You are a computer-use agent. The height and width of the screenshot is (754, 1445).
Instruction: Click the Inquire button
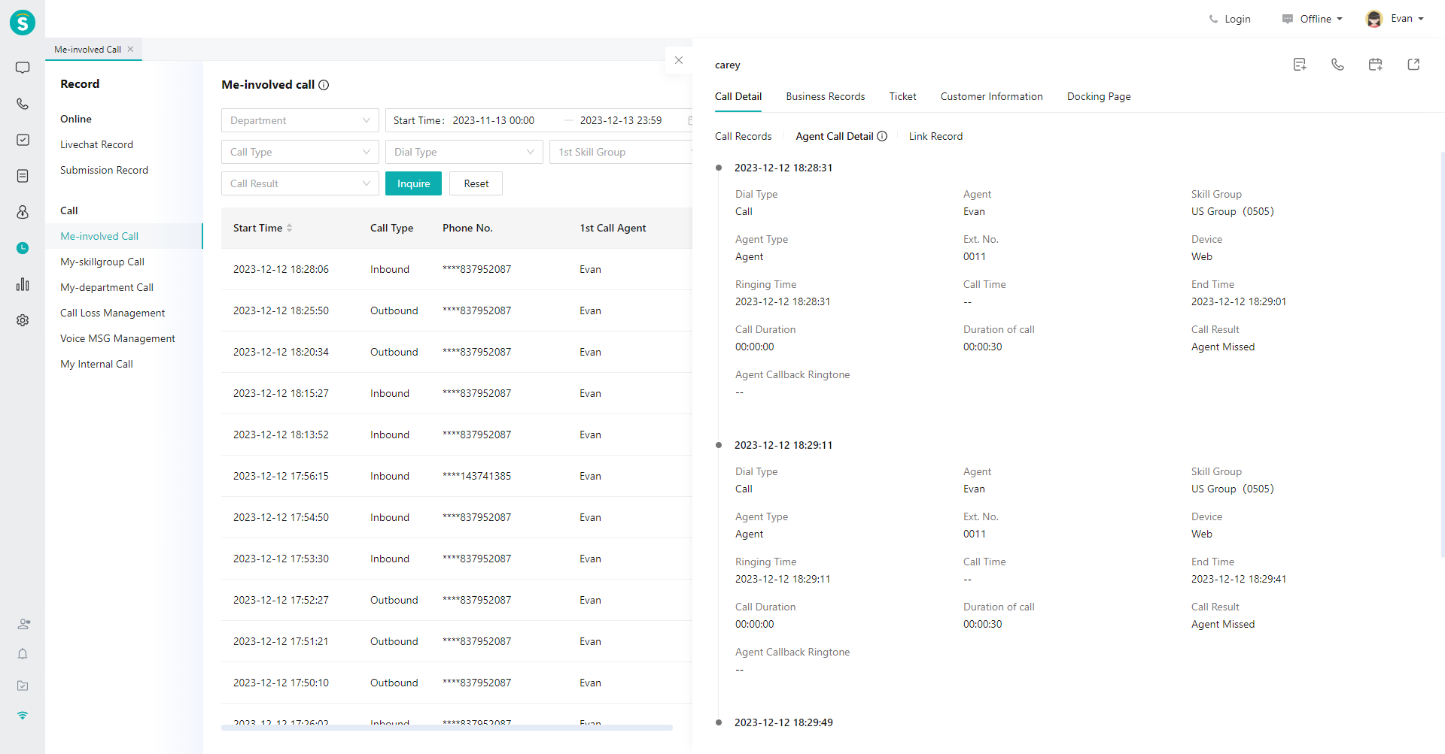[x=413, y=183]
